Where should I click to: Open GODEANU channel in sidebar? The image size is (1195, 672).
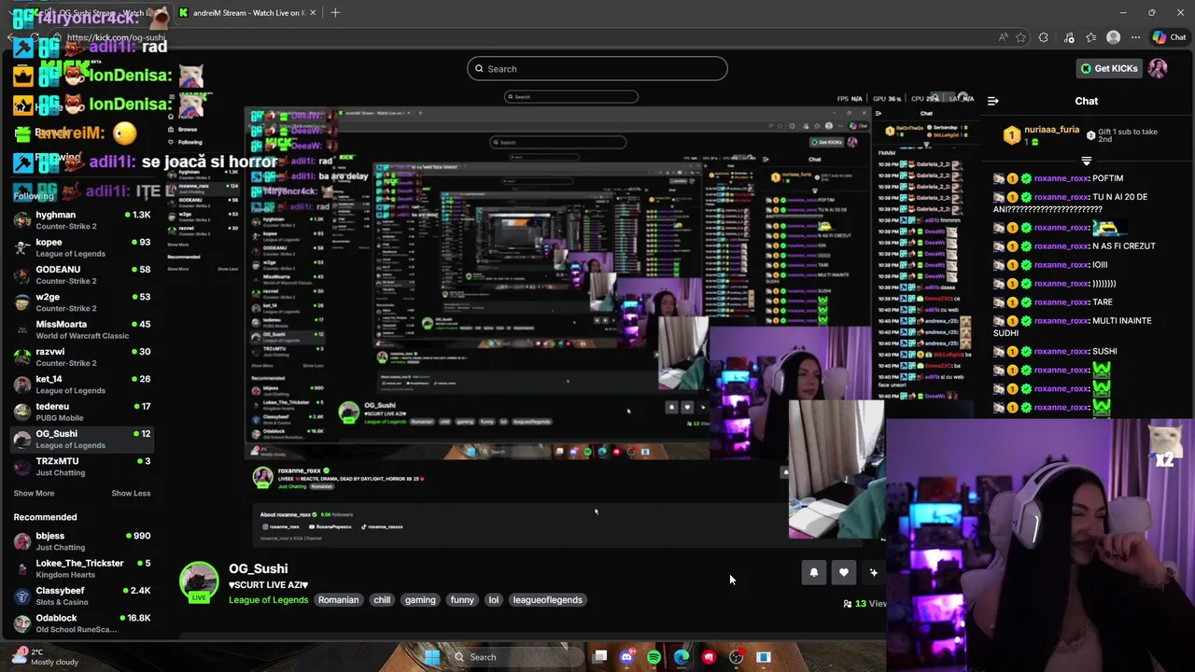tap(82, 274)
